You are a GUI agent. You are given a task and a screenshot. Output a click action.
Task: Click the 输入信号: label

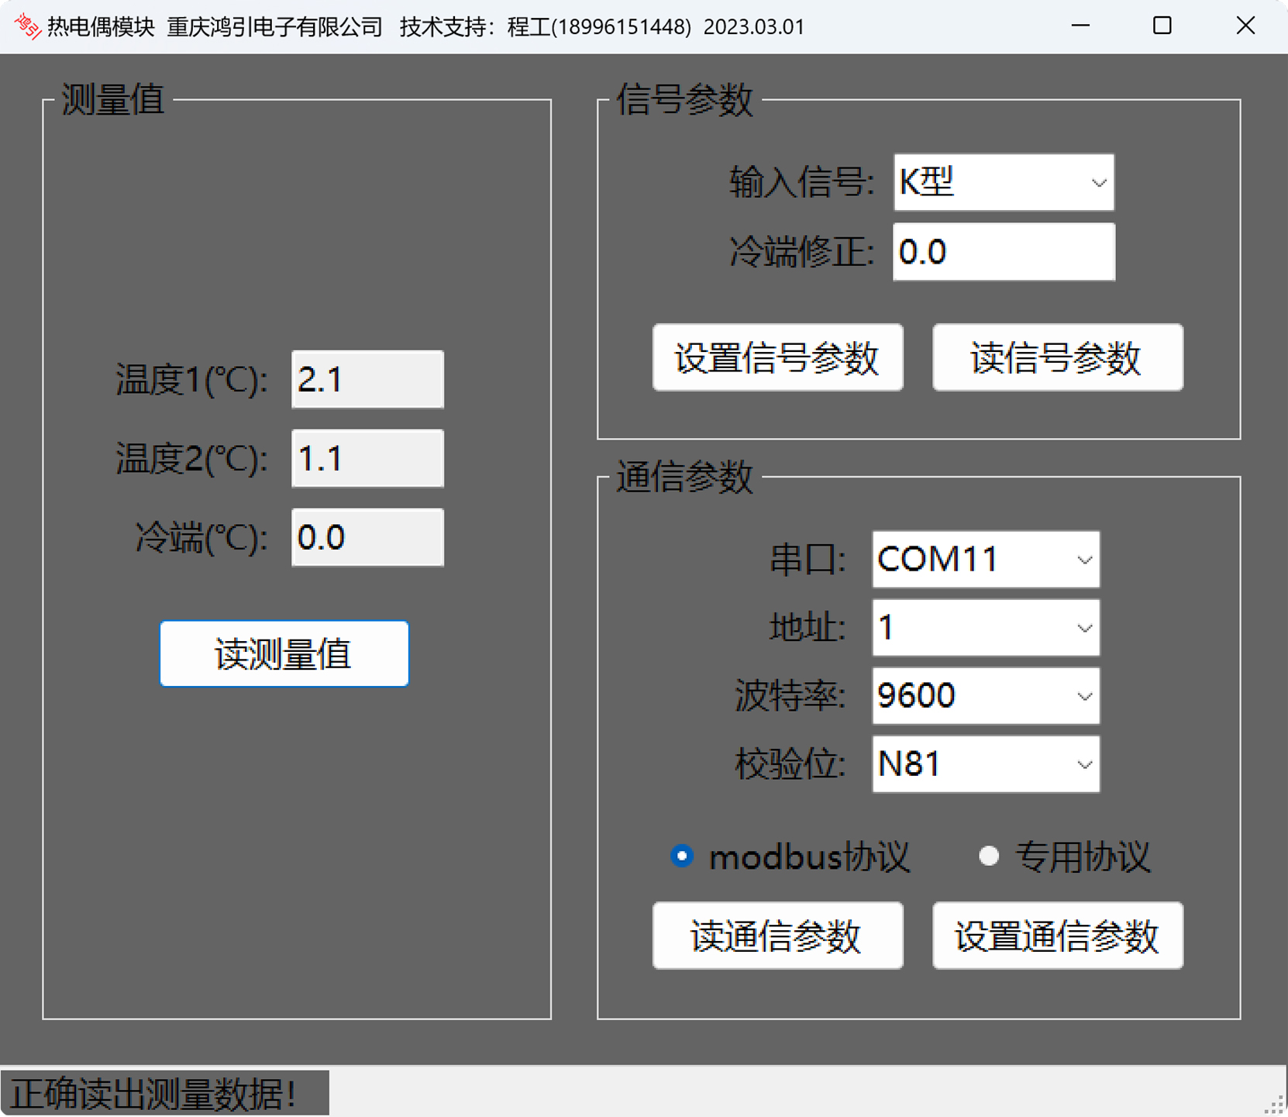pyautogui.click(x=802, y=183)
